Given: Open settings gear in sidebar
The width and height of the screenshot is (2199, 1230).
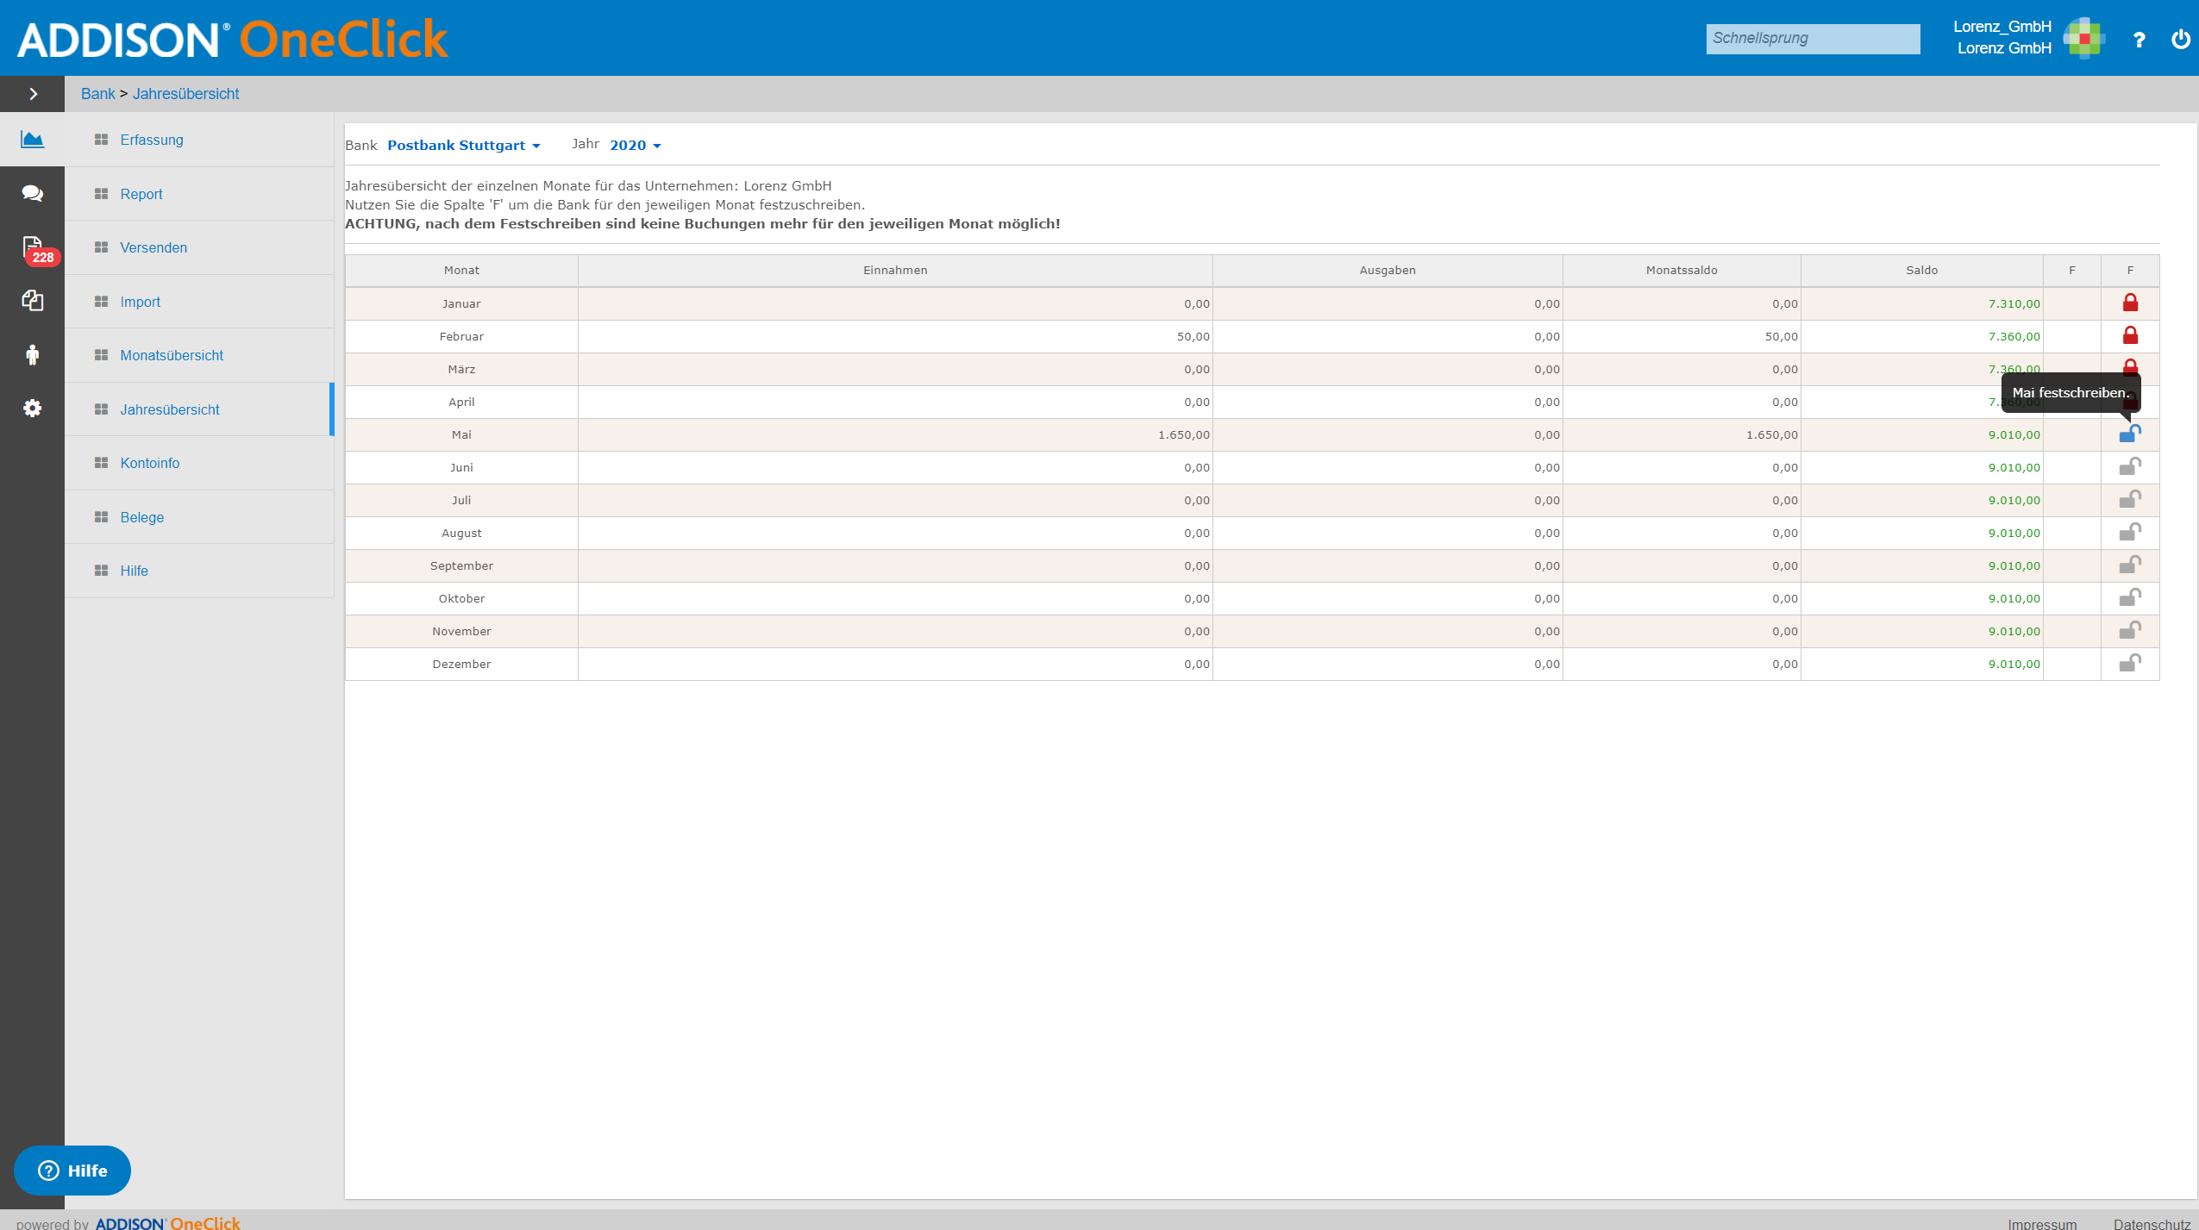Looking at the screenshot, I should coord(32,409).
